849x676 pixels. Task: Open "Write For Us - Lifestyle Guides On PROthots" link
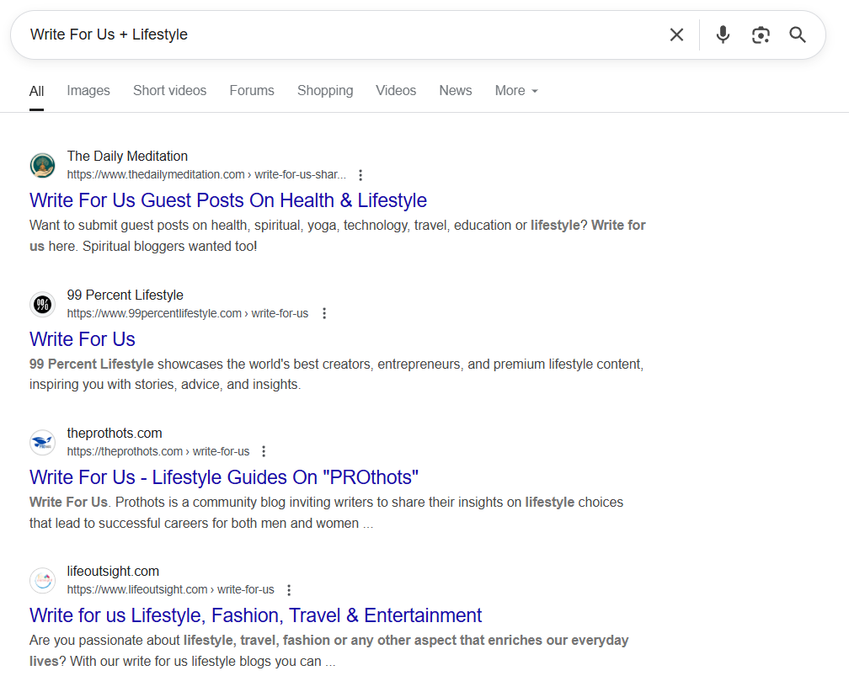224,477
